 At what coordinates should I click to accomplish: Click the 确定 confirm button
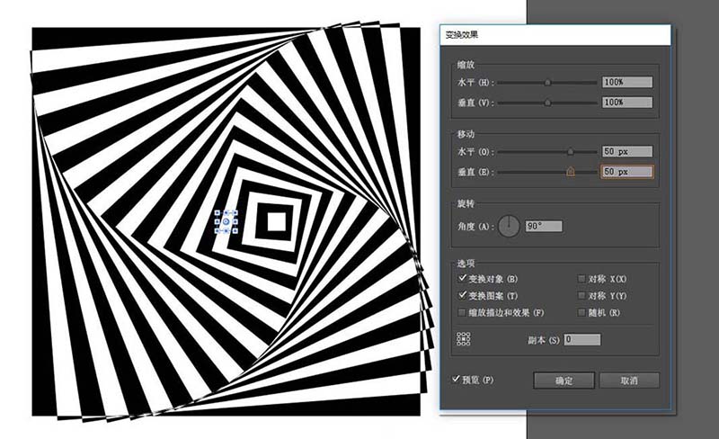click(x=564, y=381)
